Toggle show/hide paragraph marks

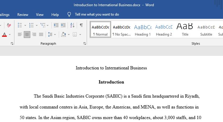81,25
